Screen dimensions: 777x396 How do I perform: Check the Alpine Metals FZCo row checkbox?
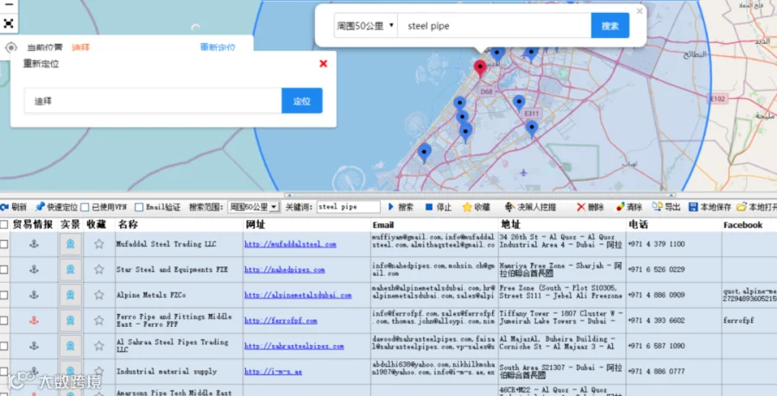[x=4, y=295]
